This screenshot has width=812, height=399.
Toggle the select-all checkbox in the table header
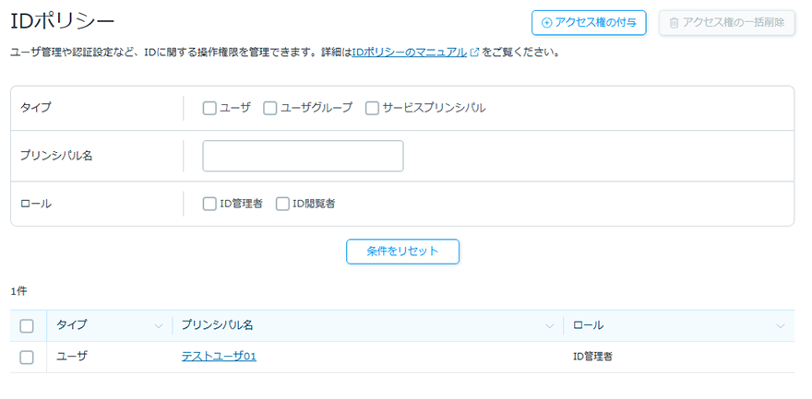pos(27,325)
